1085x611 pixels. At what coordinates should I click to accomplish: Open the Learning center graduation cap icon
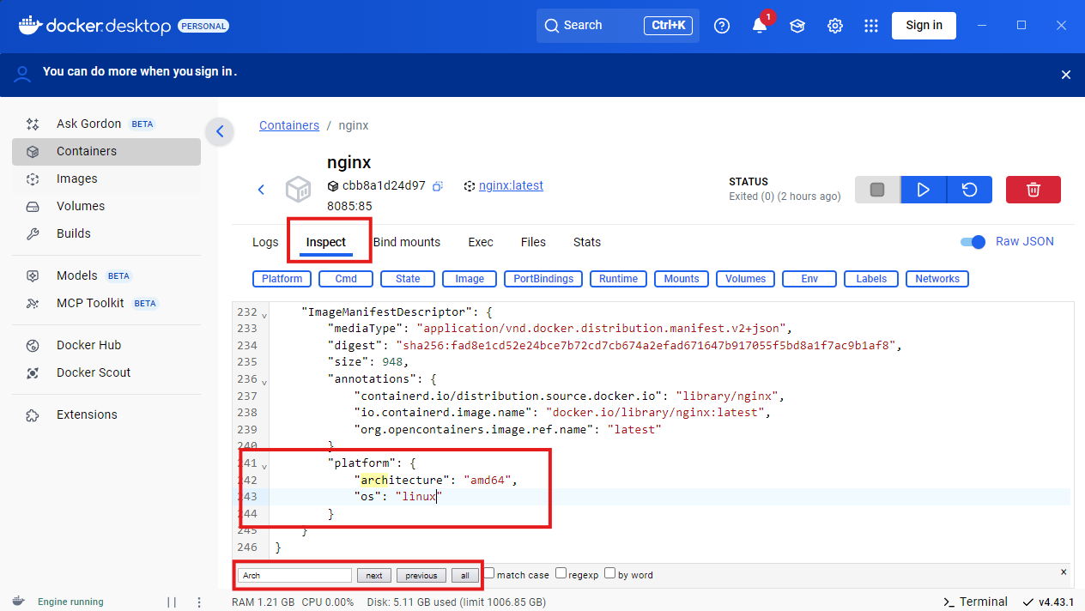coord(797,26)
